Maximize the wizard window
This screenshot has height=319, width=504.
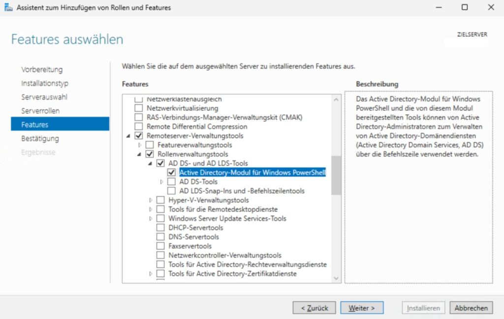click(465, 7)
